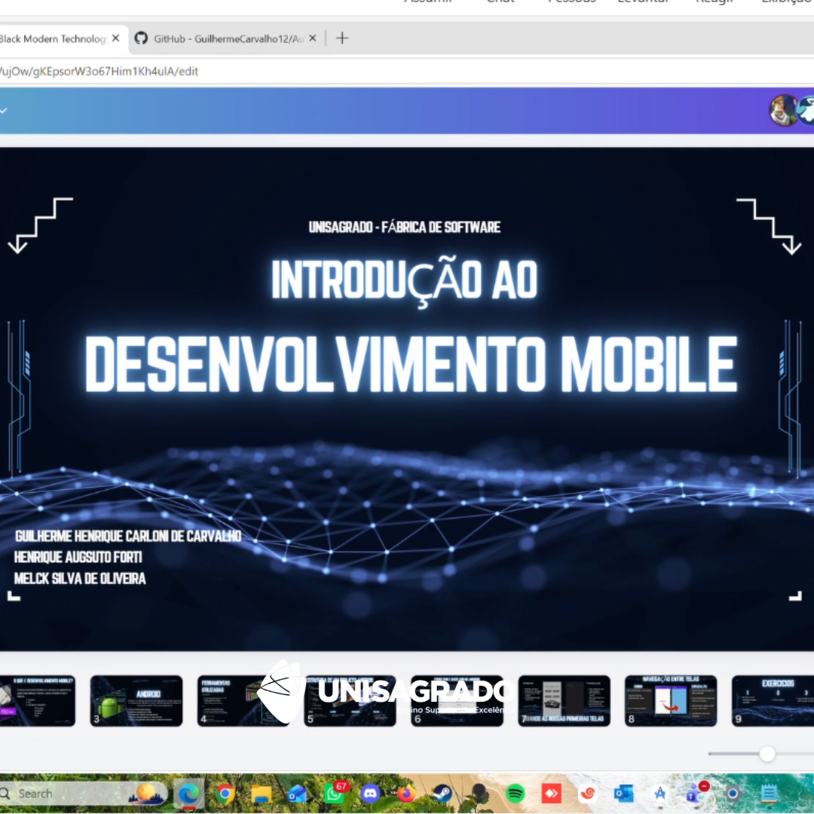
Task: Open slide 9 Exercícios thumbnail
Action: tap(773, 701)
